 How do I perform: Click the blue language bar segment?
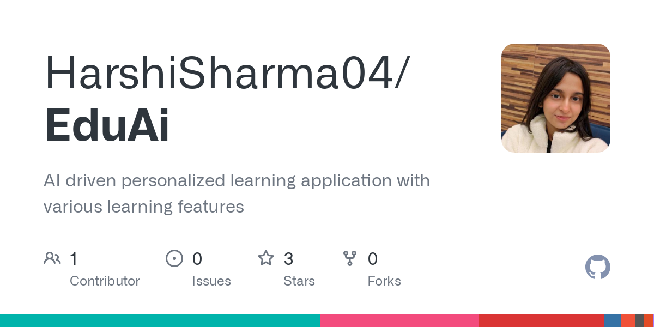(613, 320)
